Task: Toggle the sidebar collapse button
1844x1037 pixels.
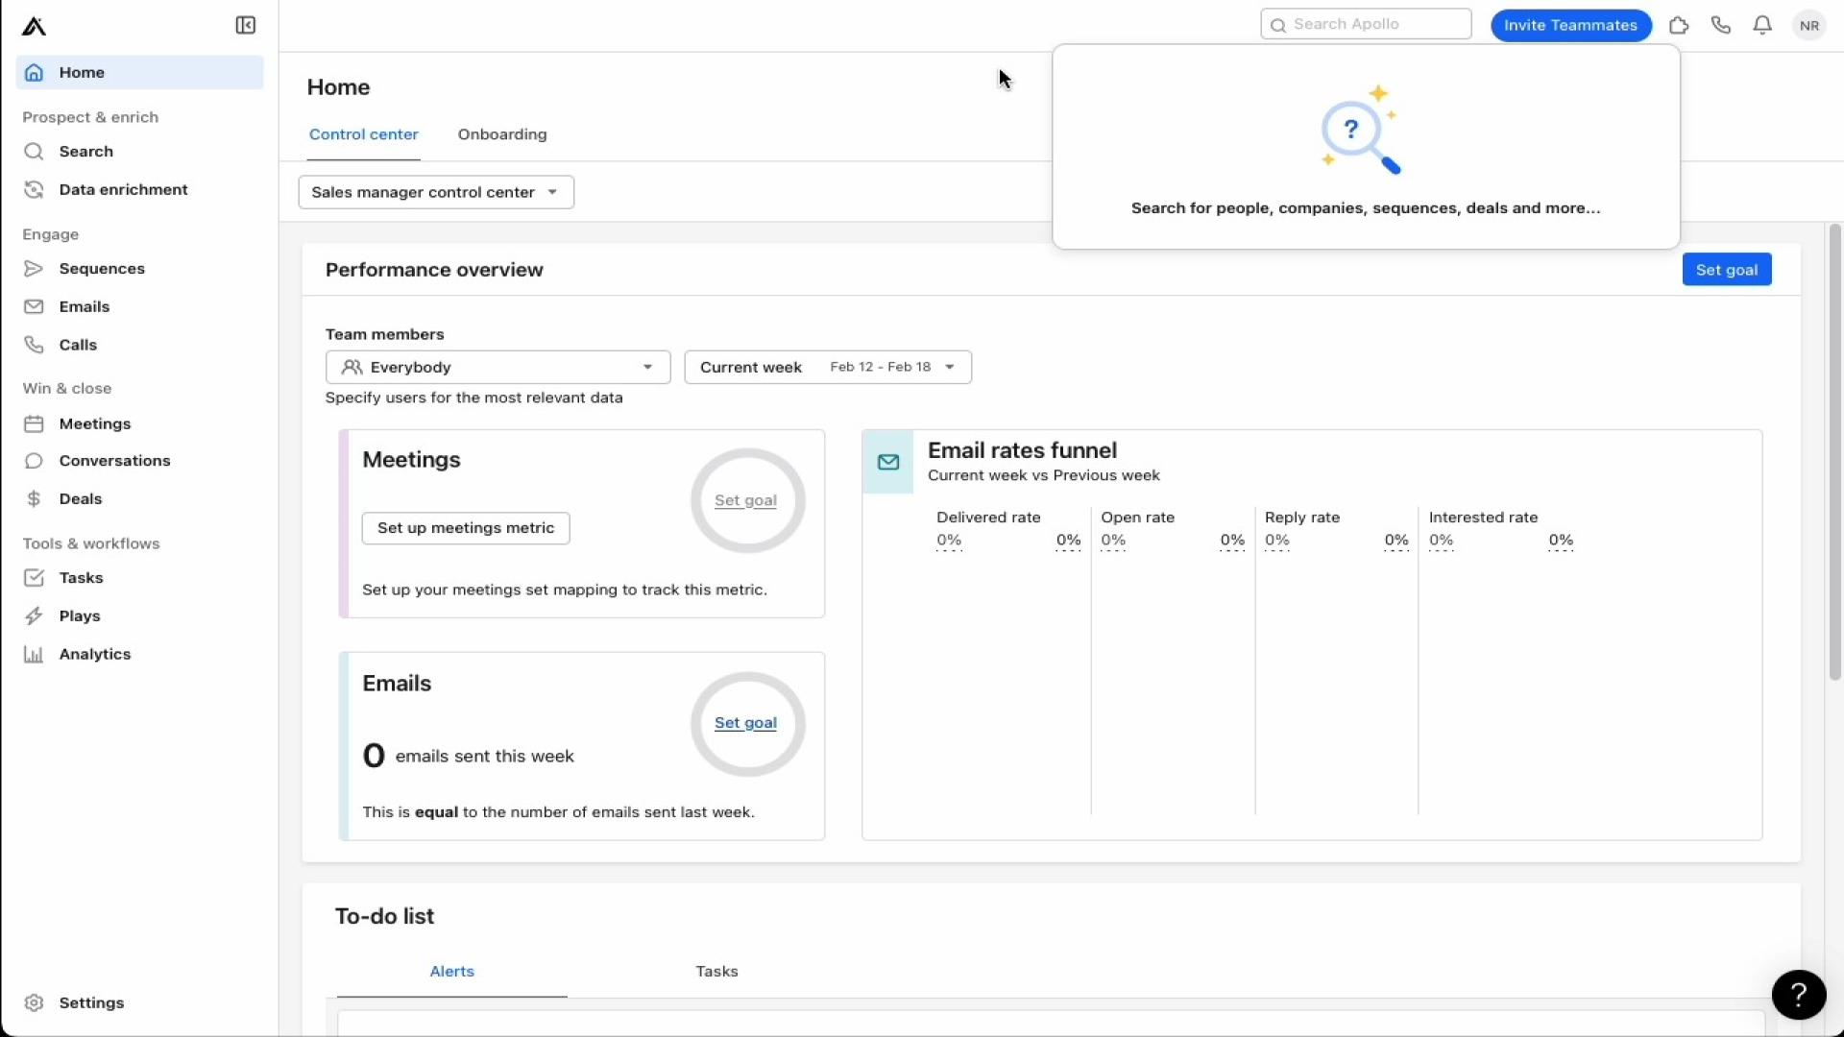Action: (x=246, y=25)
